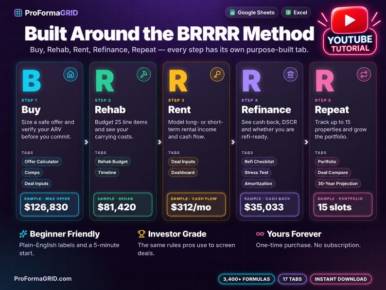The image size is (386, 290).
Task: Click the sparkle icon beside Beginner Friendly
Action: 23,234
